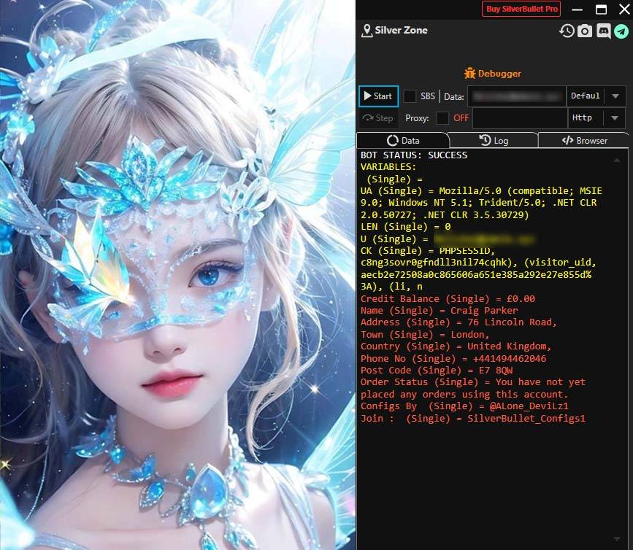This screenshot has width=633, height=550.
Task: Click the Town London line
Action: point(425,335)
